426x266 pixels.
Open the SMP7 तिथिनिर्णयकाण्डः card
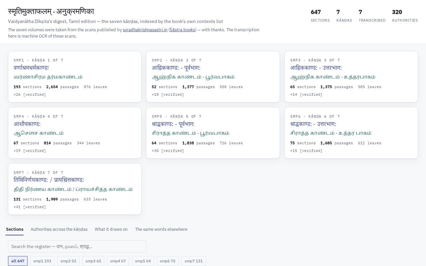[x=75, y=189]
